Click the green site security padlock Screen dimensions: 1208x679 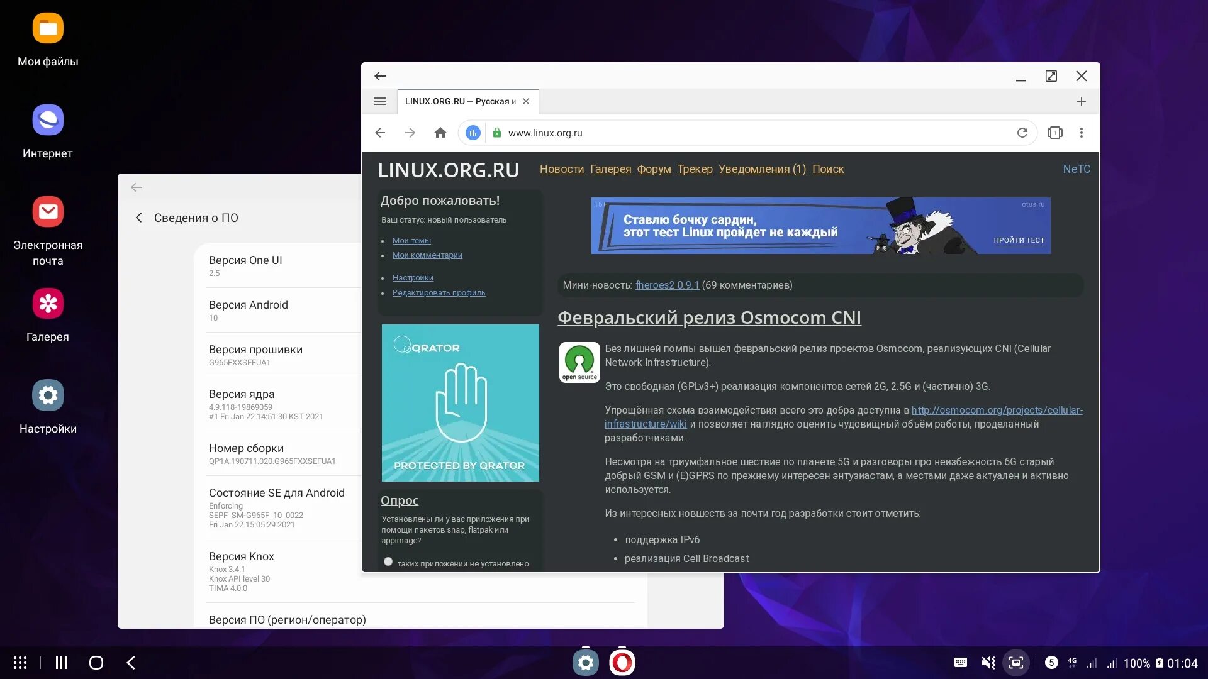coord(497,133)
